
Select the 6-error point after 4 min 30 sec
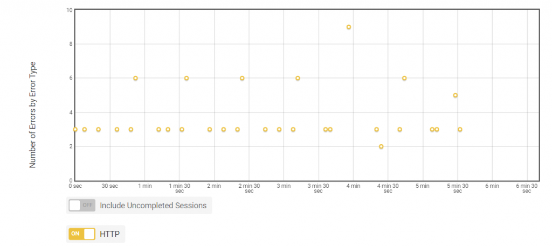[x=404, y=78]
